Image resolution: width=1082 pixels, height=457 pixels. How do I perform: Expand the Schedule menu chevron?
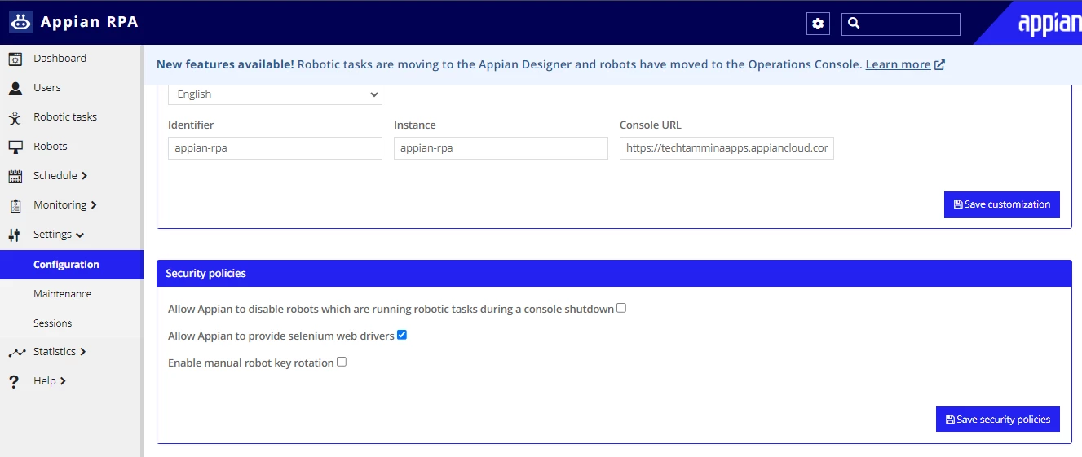click(x=85, y=176)
